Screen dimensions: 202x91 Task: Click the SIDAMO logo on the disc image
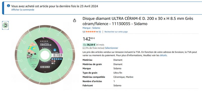(45, 67)
